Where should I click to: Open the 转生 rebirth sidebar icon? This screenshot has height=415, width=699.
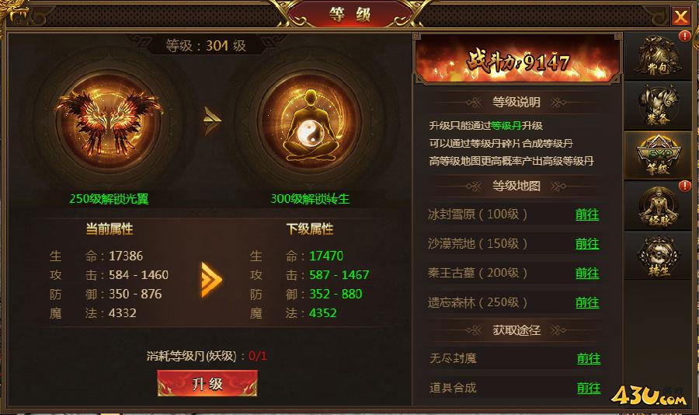pyautogui.click(x=658, y=256)
